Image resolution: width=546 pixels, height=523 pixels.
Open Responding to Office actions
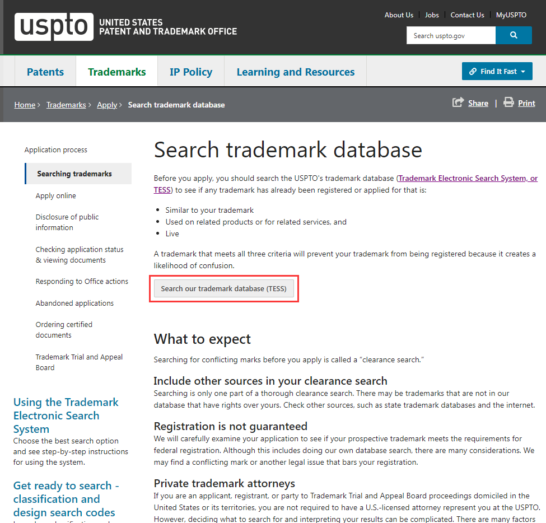(x=82, y=281)
